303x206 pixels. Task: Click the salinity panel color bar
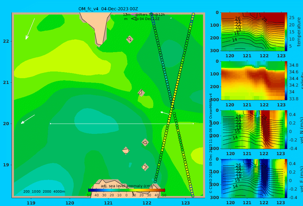click(x=286, y=81)
